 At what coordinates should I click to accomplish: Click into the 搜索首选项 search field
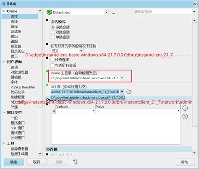(162, 12)
